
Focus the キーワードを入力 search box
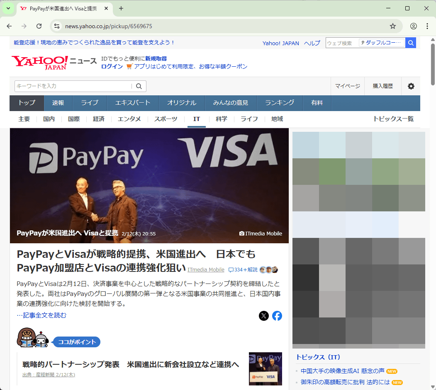73,86
